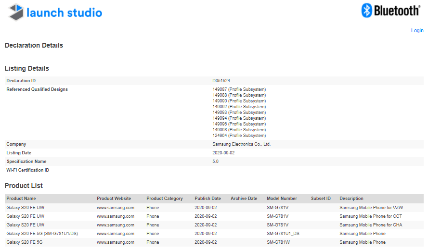Click qualified design 149090 entry
Image resolution: width=428 pixels, height=250 pixels.
click(x=239, y=101)
